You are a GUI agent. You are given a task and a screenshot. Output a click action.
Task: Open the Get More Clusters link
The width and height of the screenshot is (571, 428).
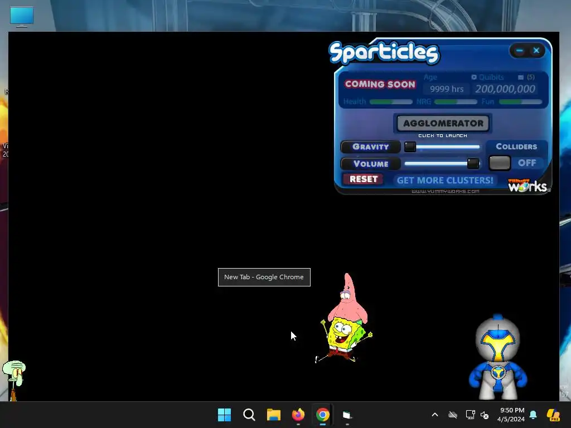[444, 180]
